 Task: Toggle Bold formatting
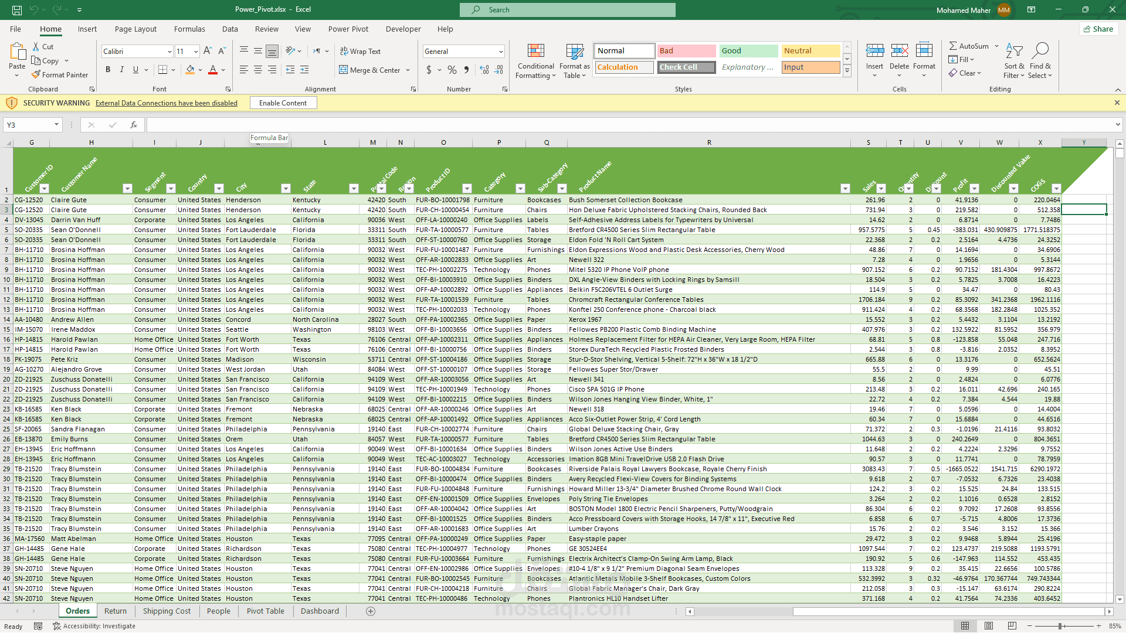(108, 70)
